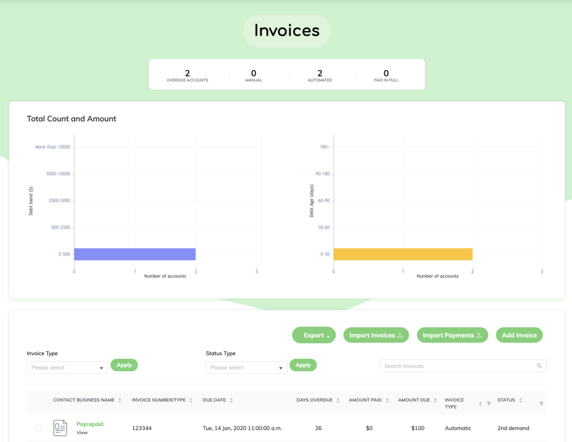Apply the Invoice Type filter
The image size is (572, 442).
click(x=124, y=365)
